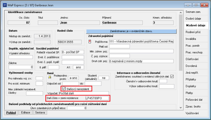This screenshot has width=211, height=120.
Task: Open the Prac. neschop. section
Action: (196, 52)
